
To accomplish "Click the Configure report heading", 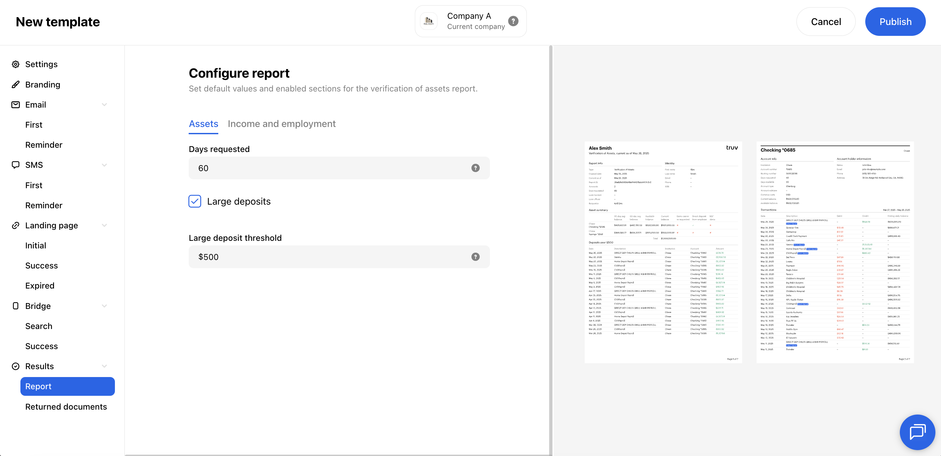I will (x=239, y=73).
